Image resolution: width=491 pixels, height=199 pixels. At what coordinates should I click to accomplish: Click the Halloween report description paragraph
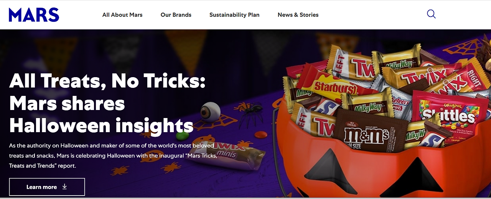114,155
